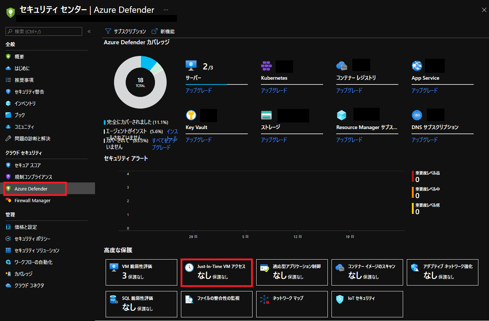Close the Security Center blade with X
Screen dimensions: 489x321
click(x=484, y=10)
